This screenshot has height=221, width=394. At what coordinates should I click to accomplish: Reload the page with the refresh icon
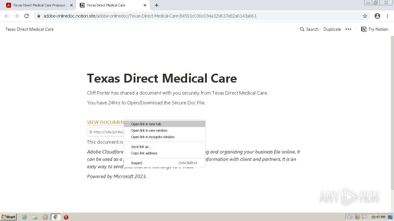click(26, 16)
